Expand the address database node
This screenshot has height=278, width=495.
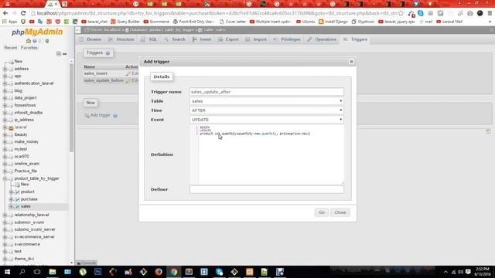click(5, 69)
